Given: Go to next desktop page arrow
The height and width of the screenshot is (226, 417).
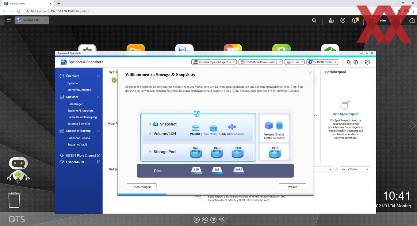Looking at the screenshot, I should [x=413, y=125].
